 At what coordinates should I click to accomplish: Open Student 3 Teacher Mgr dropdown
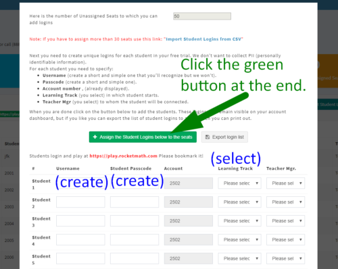pyautogui.click(x=285, y=221)
